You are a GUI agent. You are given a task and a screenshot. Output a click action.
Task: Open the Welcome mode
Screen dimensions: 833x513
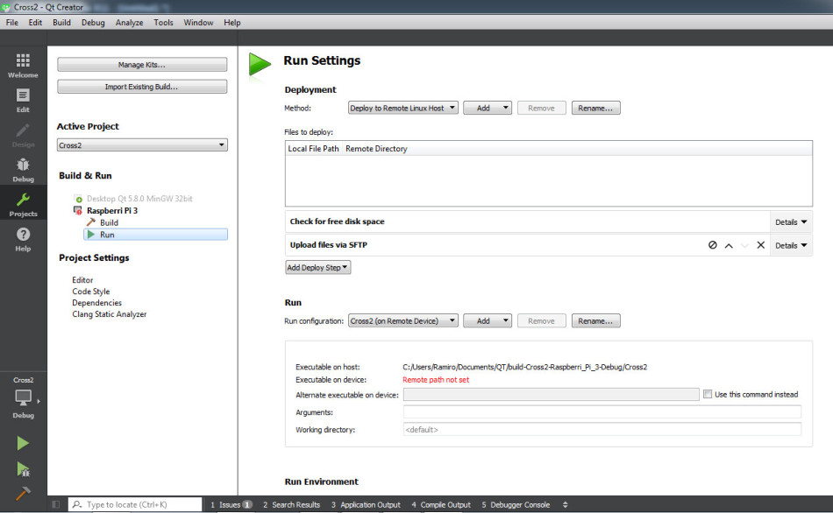[23, 66]
